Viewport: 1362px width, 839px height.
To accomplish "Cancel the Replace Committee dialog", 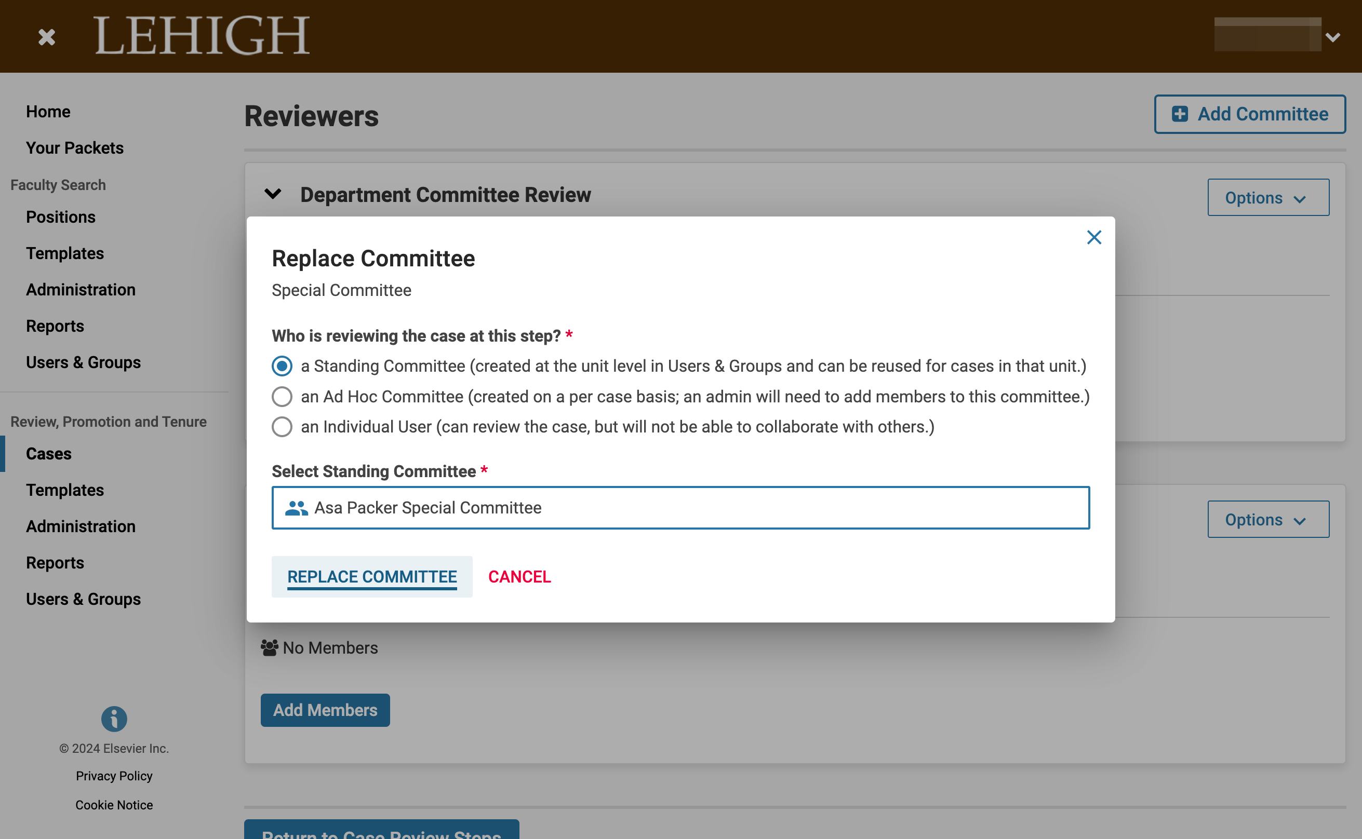I will [x=519, y=576].
